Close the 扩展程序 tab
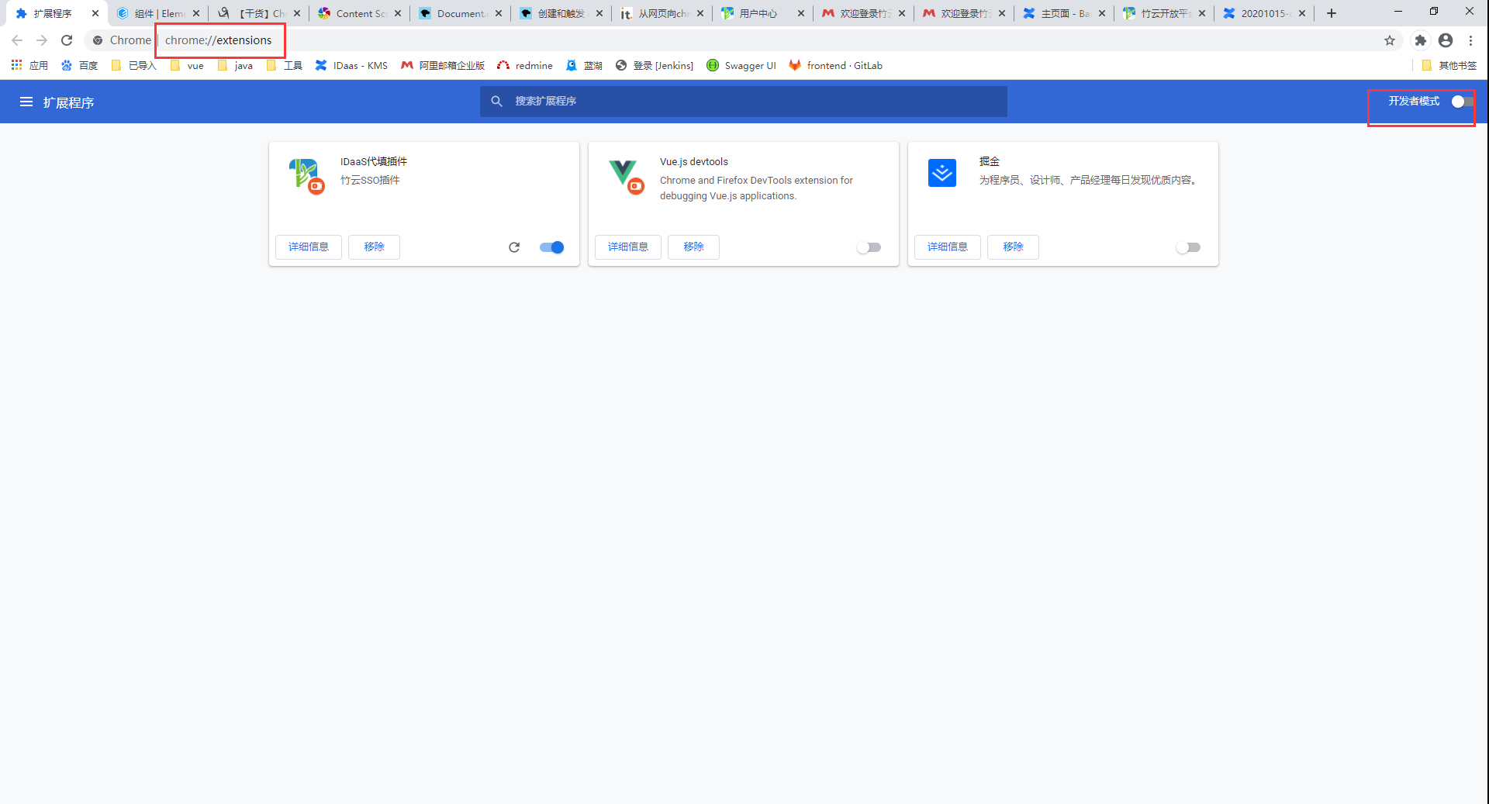The height and width of the screenshot is (804, 1489). (x=95, y=13)
